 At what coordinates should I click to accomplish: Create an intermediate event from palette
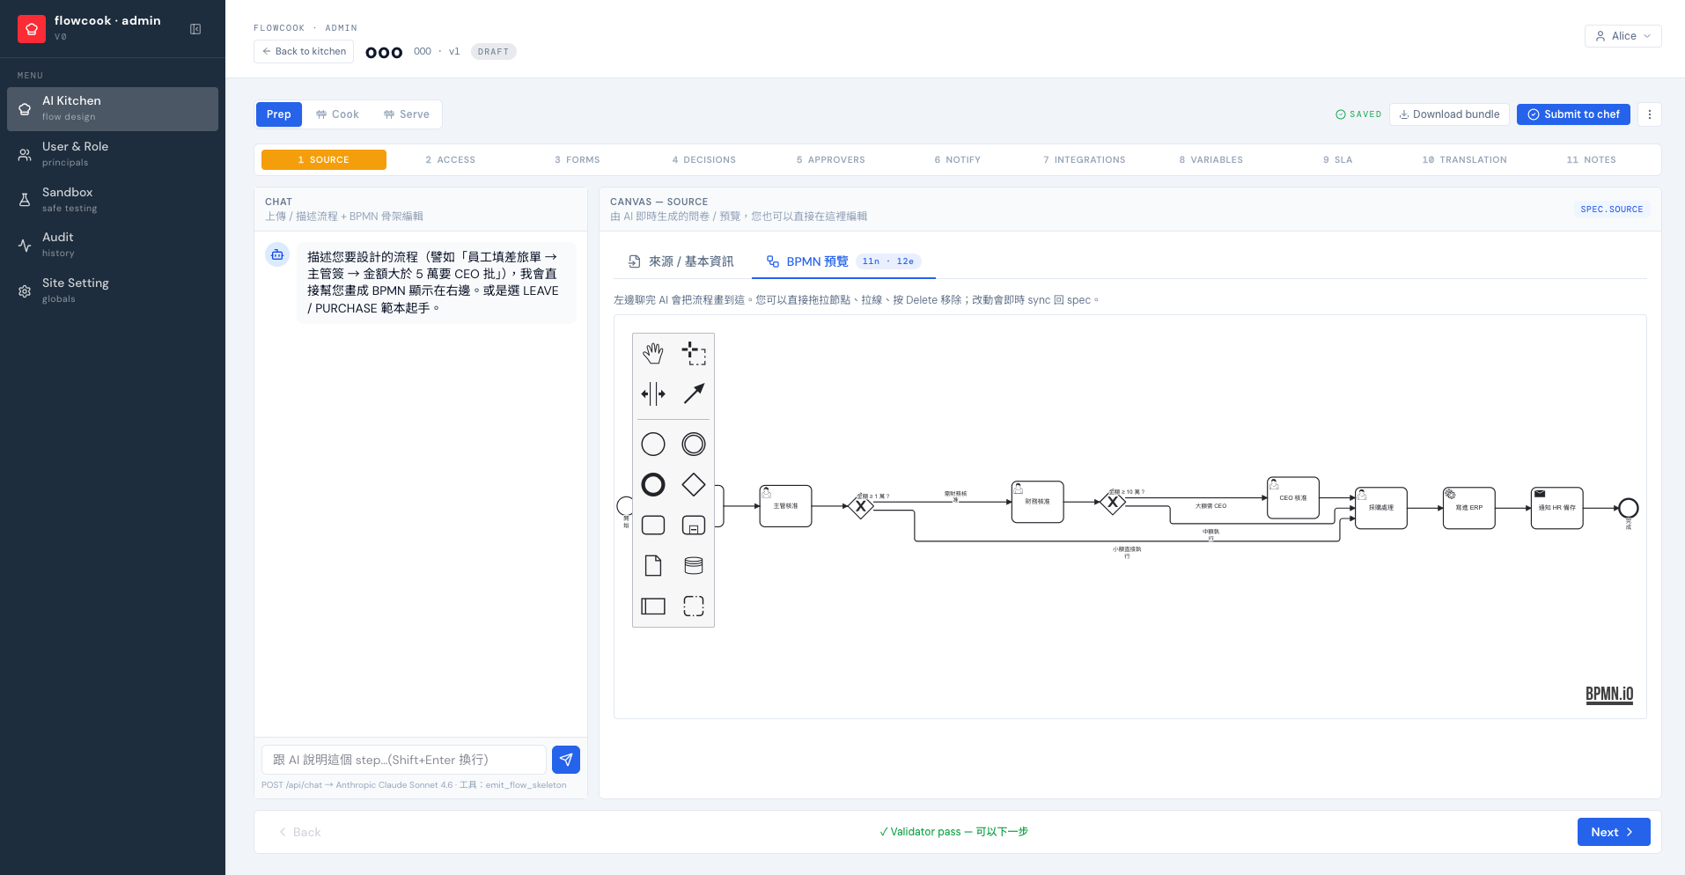694,445
